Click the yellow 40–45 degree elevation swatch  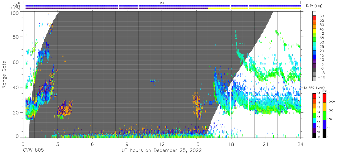315,31
